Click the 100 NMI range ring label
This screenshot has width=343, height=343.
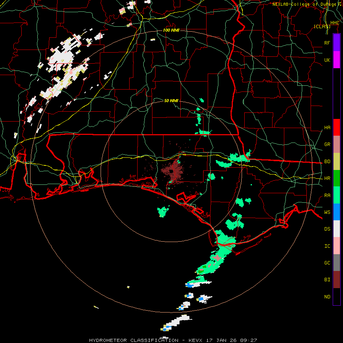(x=171, y=30)
